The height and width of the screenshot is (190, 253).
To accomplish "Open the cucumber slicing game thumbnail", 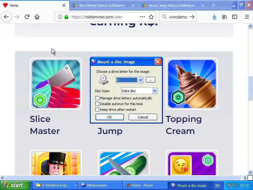I will pos(124,163).
